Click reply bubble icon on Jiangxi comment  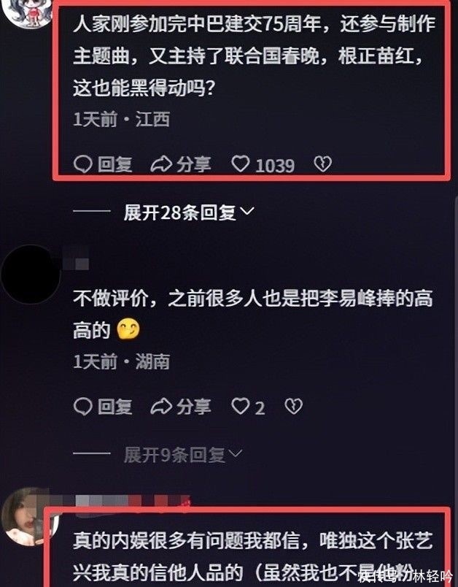pos(83,164)
